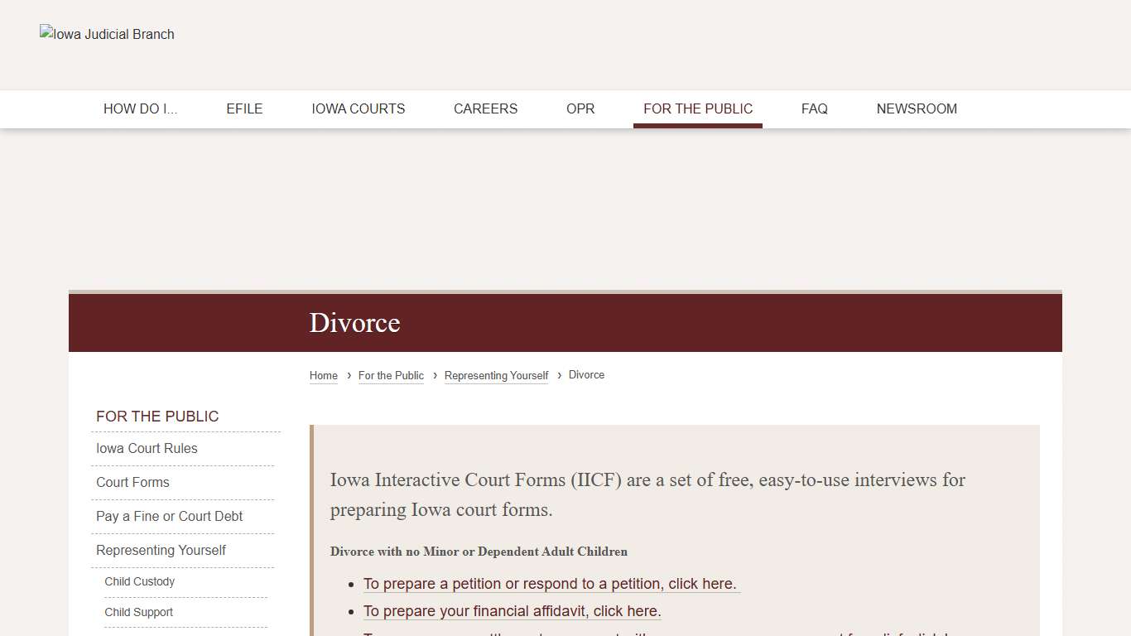
Task: Open the petition preparation link
Action: [x=551, y=584]
